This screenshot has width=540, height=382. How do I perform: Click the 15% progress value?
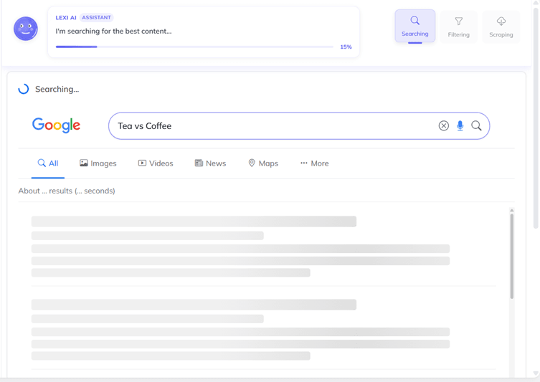[x=346, y=47]
